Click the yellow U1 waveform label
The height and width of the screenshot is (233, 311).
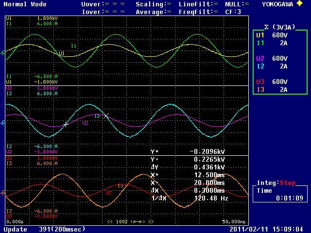(62, 53)
